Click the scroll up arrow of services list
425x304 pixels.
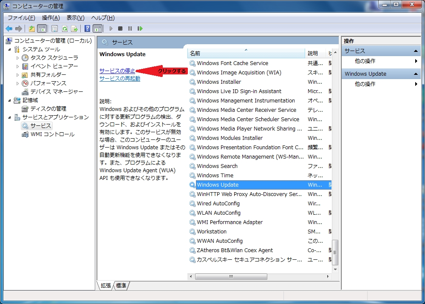click(335, 52)
